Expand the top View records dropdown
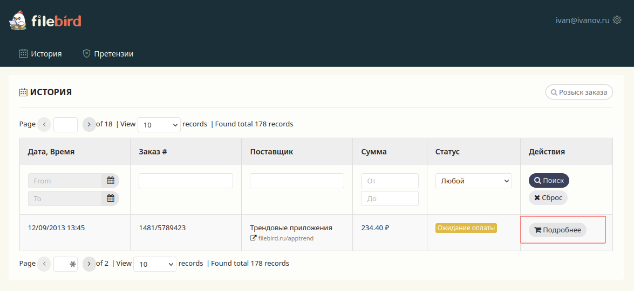 click(159, 125)
